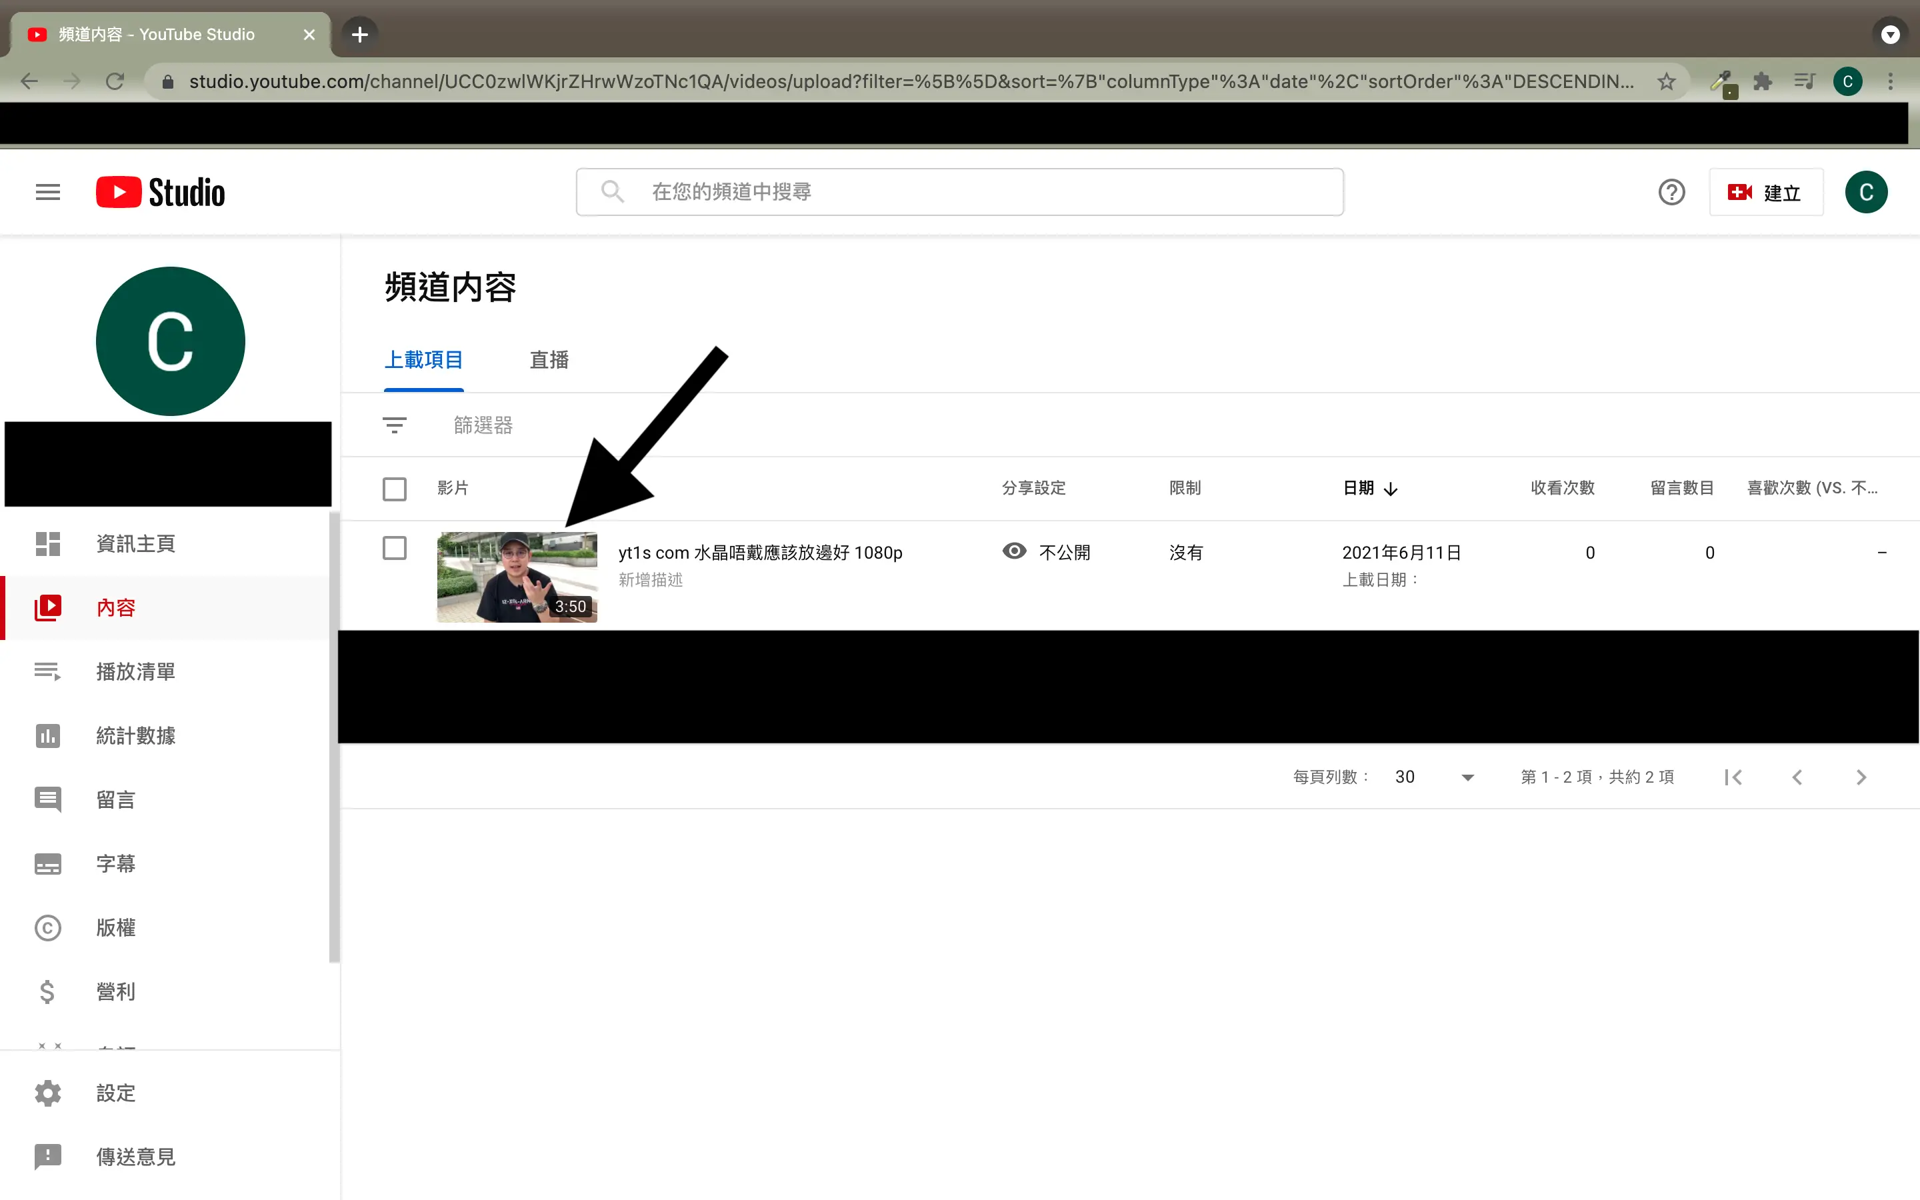This screenshot has width=1920, height=1200.
Task: Bookmark page with the star icon
Action: 1666,82
